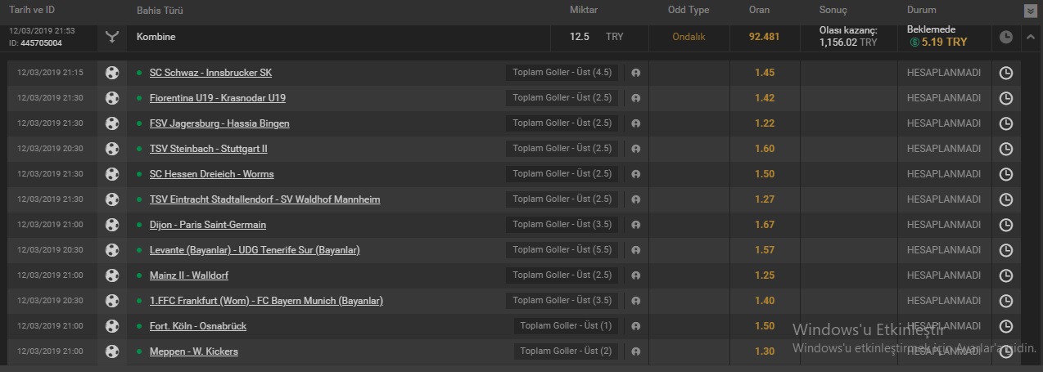Click clock icon for Fort. Köln row

click(x=1006, y=326)
